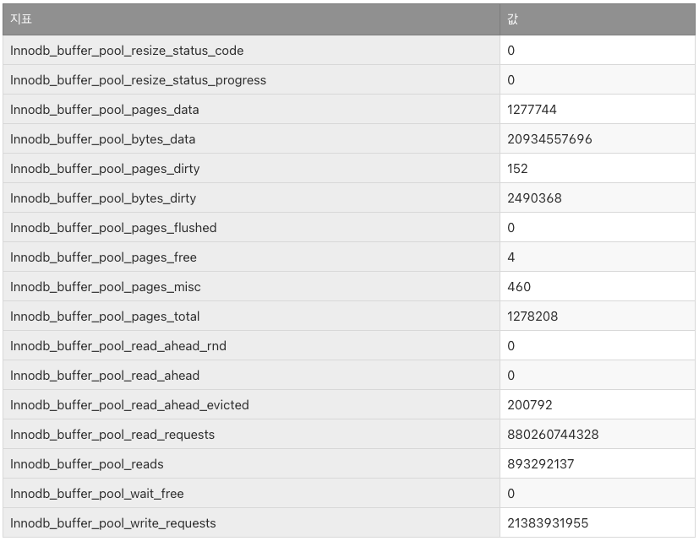Click the 0 value for wait_free

pos(511,494)
